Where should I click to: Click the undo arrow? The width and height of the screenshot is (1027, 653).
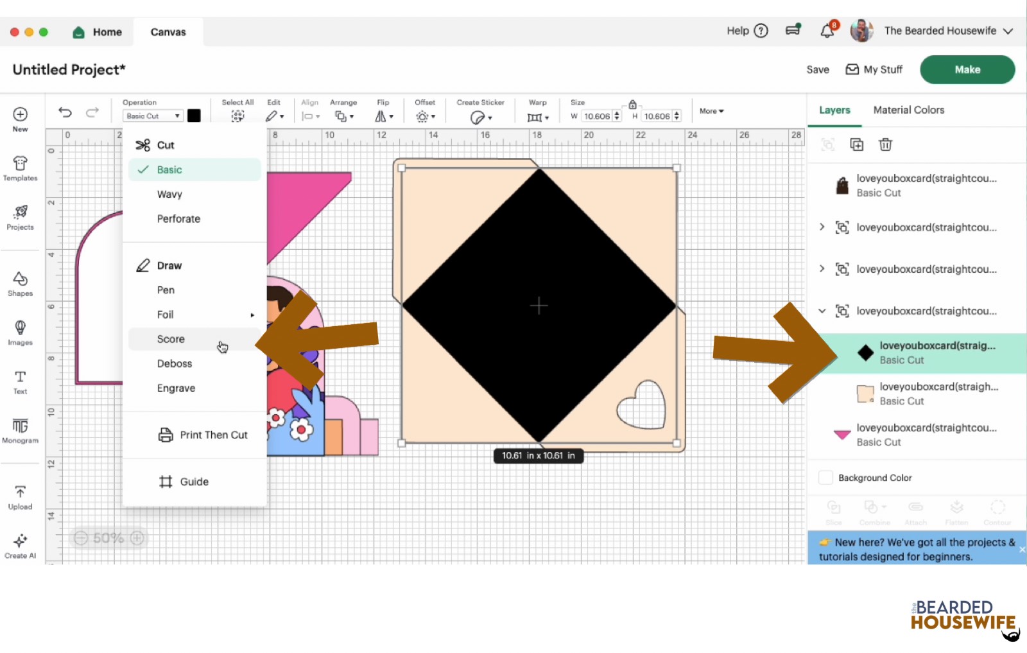pos(65,112)
